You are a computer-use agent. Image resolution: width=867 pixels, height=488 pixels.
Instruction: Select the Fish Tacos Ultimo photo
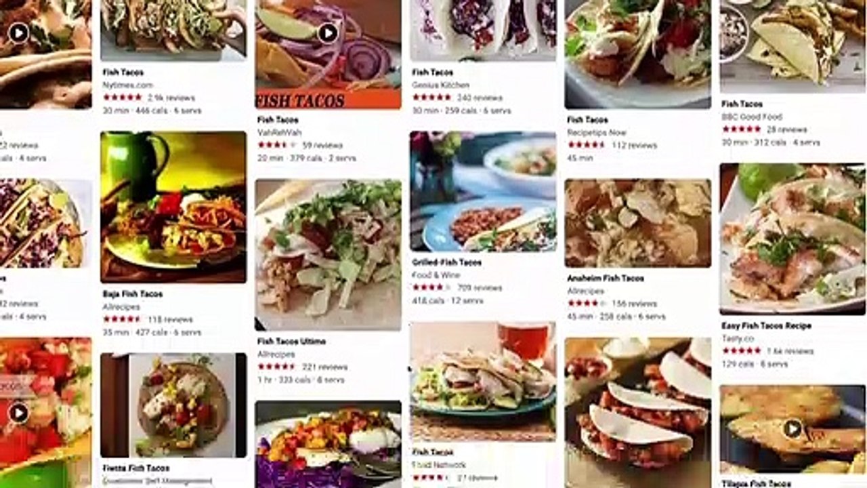coord(328,255)
